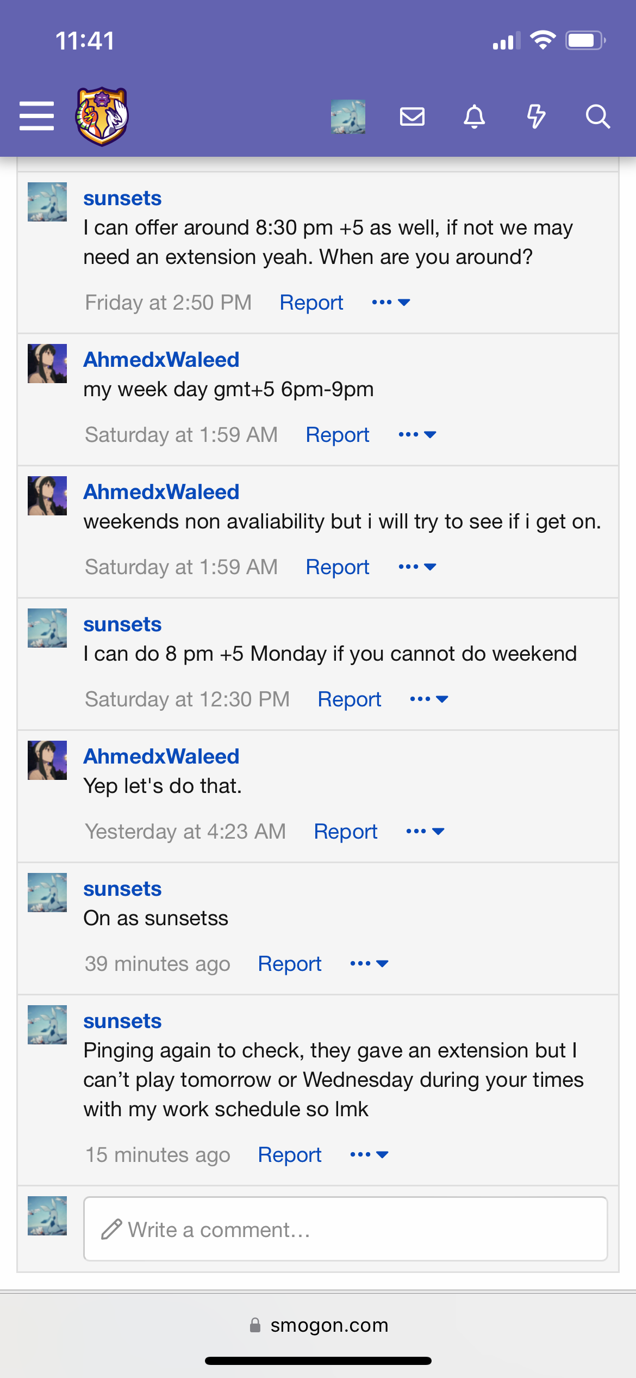Expand options on Friday 2:50 PM comment
636x1378 pixels.
(x=391, y=303)
